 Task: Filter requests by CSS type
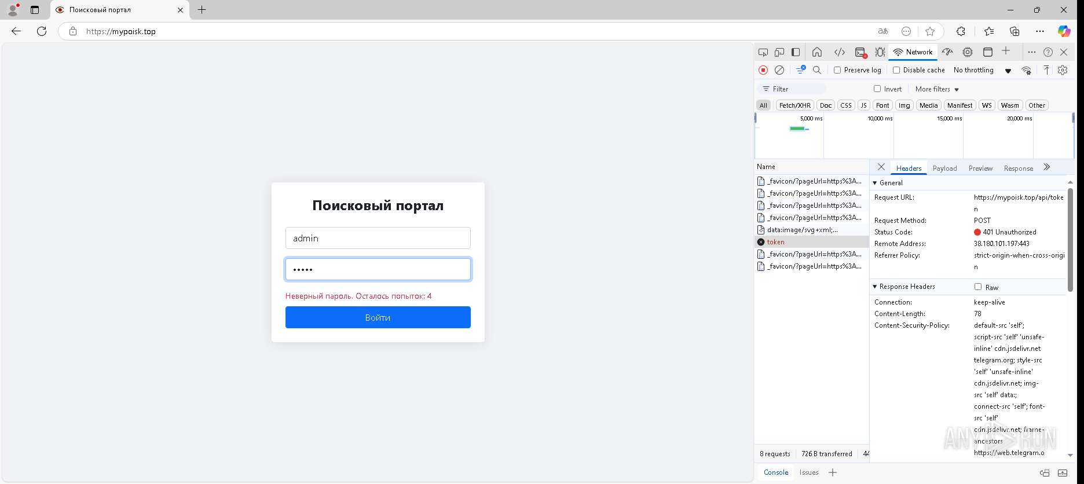[846, 105]
